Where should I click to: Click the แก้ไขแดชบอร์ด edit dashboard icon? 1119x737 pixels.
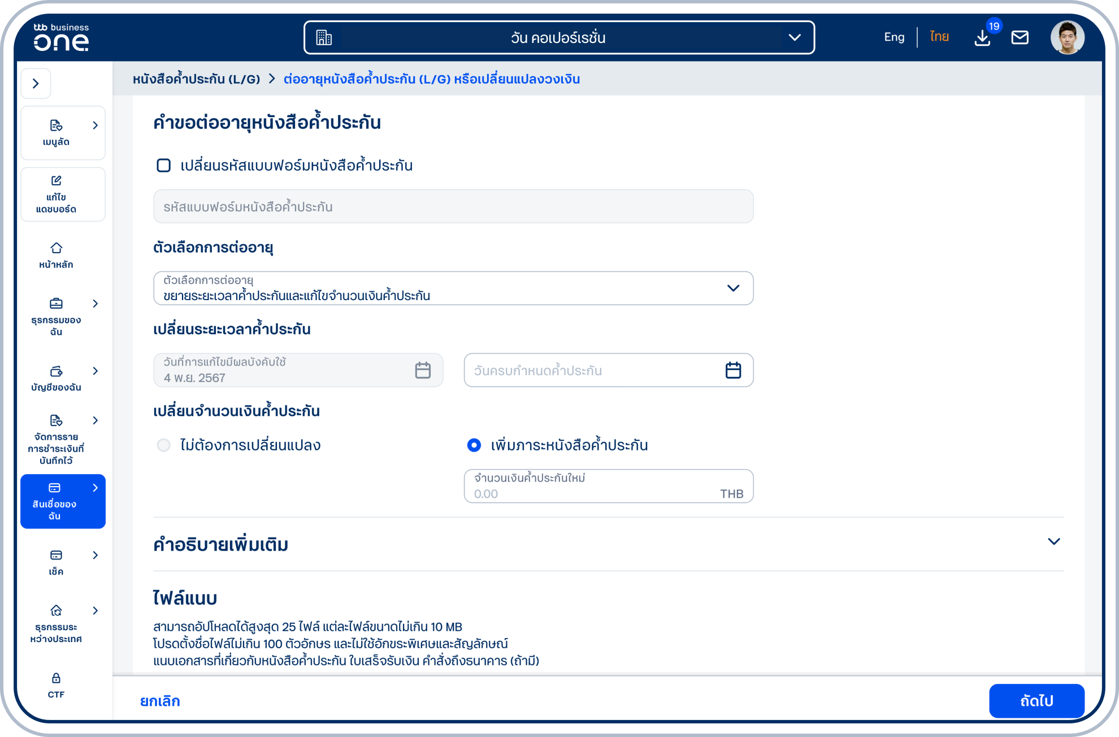[55, 181]
